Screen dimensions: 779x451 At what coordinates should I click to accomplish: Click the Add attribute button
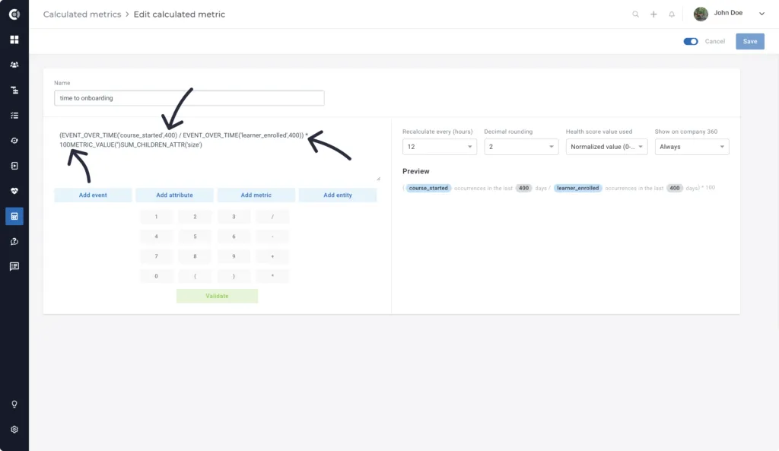click(x=174, y=195)
